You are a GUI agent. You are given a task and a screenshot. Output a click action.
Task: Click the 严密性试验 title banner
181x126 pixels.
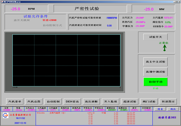[90, 9]
